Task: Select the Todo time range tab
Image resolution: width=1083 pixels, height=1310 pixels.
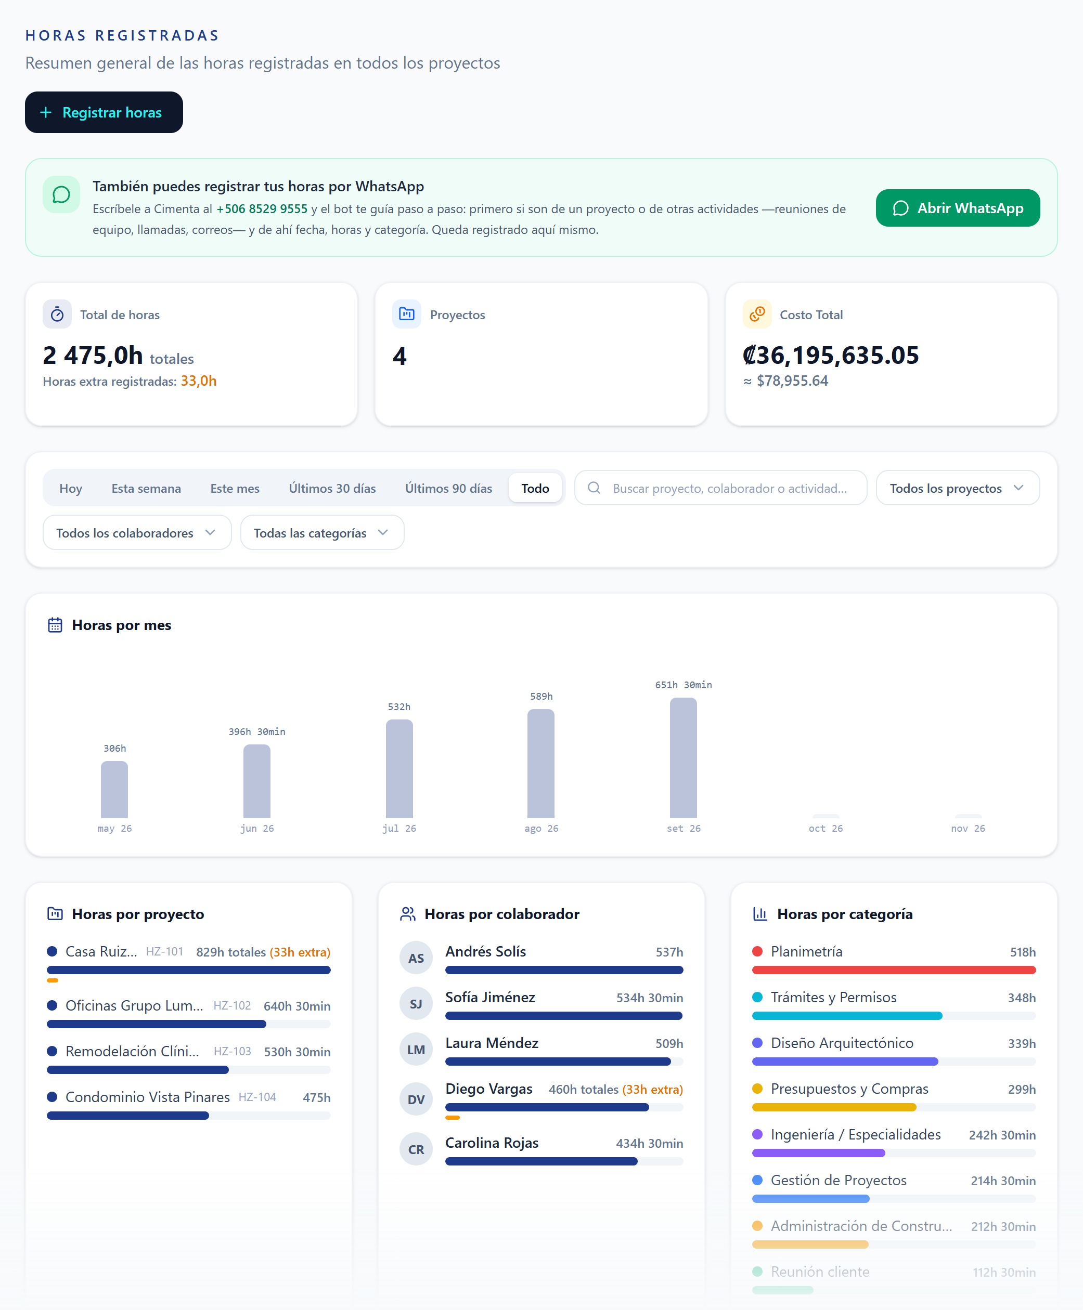Action: pyautogui.click(x=535, y=488)
